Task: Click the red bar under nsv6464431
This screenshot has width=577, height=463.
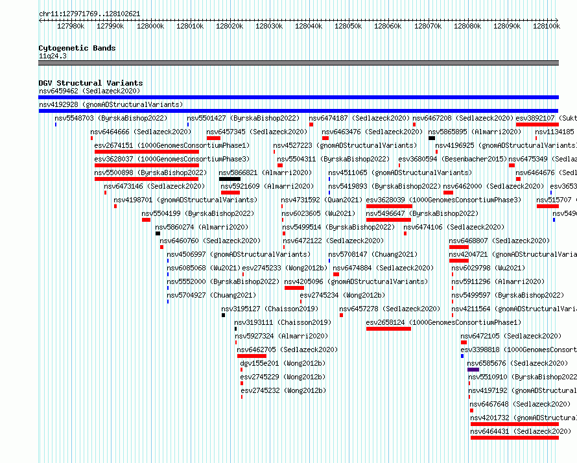Action: tap(515, 438)
